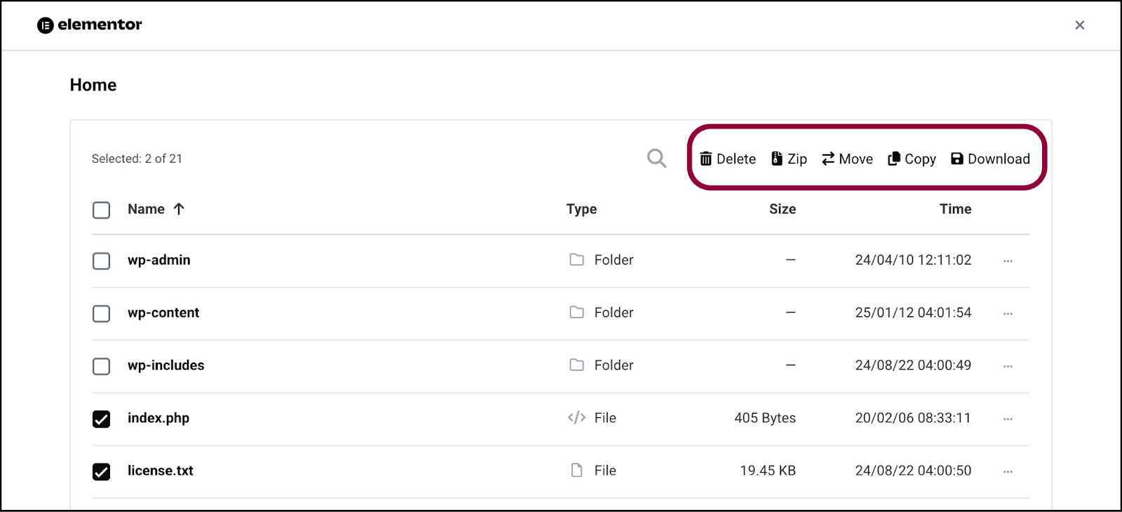Download the selected files
Screen dimensions: 1122x512
990,159
